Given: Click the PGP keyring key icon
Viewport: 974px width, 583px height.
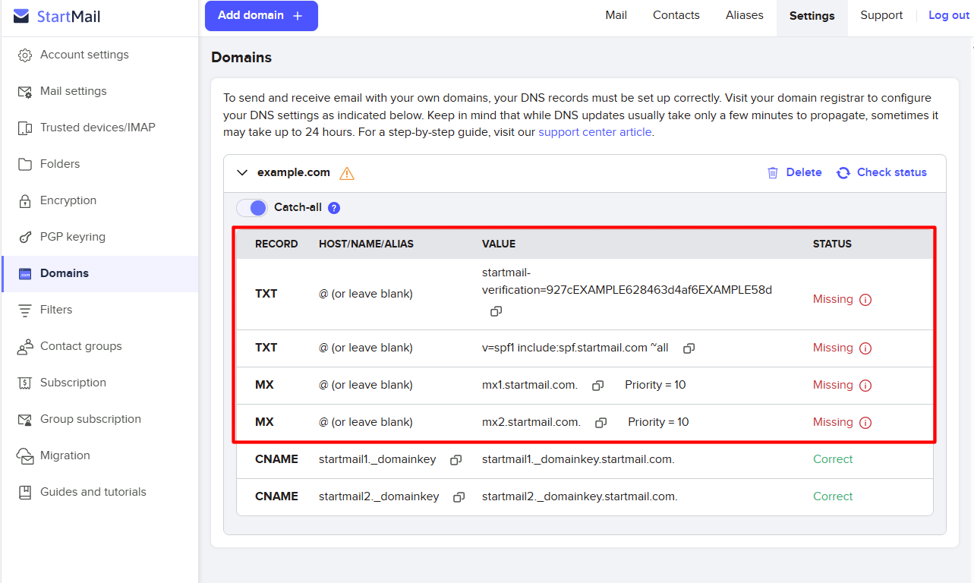Looking at the screenshot, I should click(25, 238).
